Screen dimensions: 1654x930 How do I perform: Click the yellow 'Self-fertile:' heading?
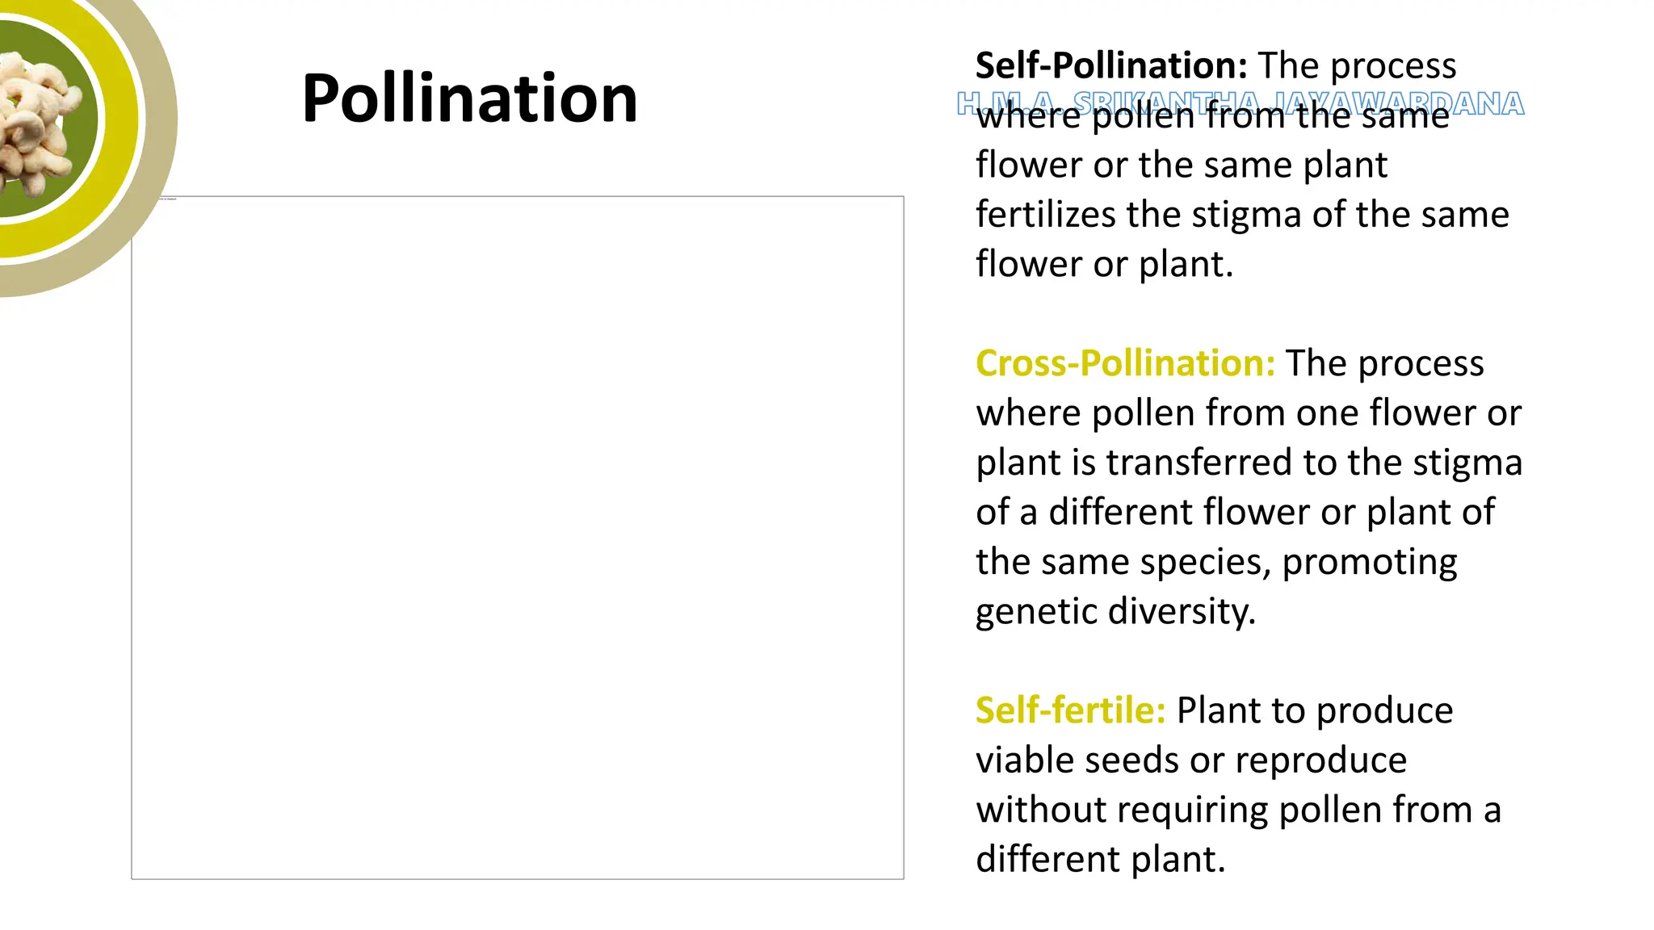click(x=1070, y=710)
